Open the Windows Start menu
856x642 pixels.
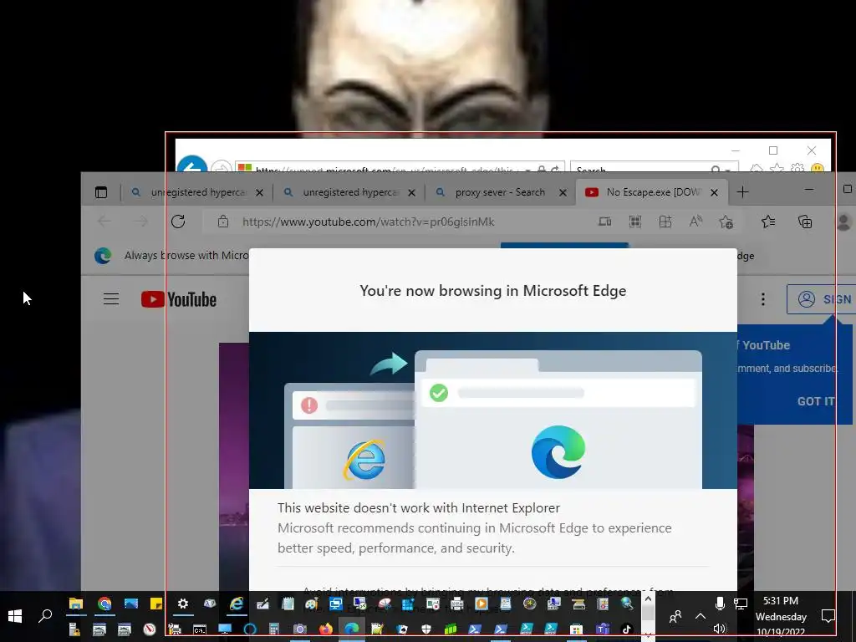pyautogui.click(x=15, y=616)
